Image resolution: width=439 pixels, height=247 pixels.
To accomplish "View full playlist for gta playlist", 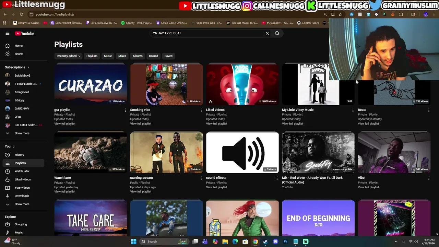I will pyautogui.click(x=65, y=123).
